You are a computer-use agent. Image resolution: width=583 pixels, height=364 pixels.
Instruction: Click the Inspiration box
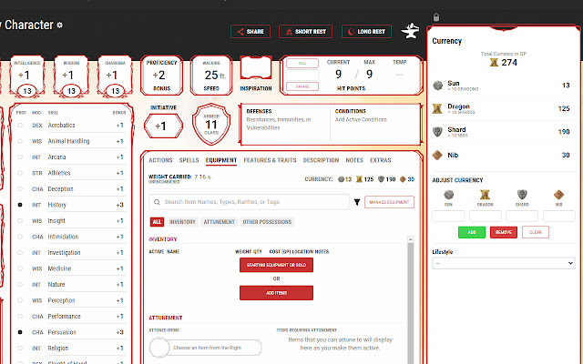click(256, 68)
